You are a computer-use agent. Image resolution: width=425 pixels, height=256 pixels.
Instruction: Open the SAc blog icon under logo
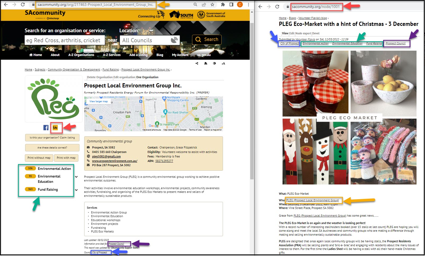point(55,128)
